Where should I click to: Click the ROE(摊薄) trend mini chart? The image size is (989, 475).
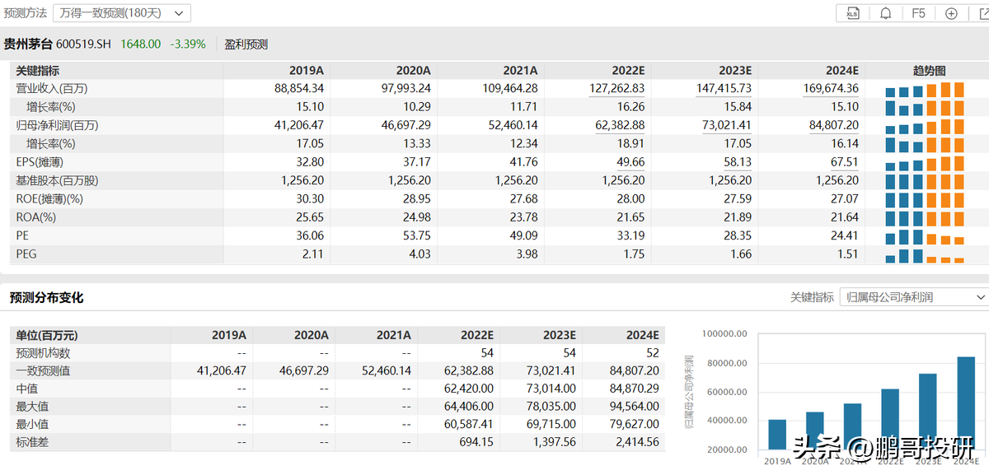pos(924,198)
